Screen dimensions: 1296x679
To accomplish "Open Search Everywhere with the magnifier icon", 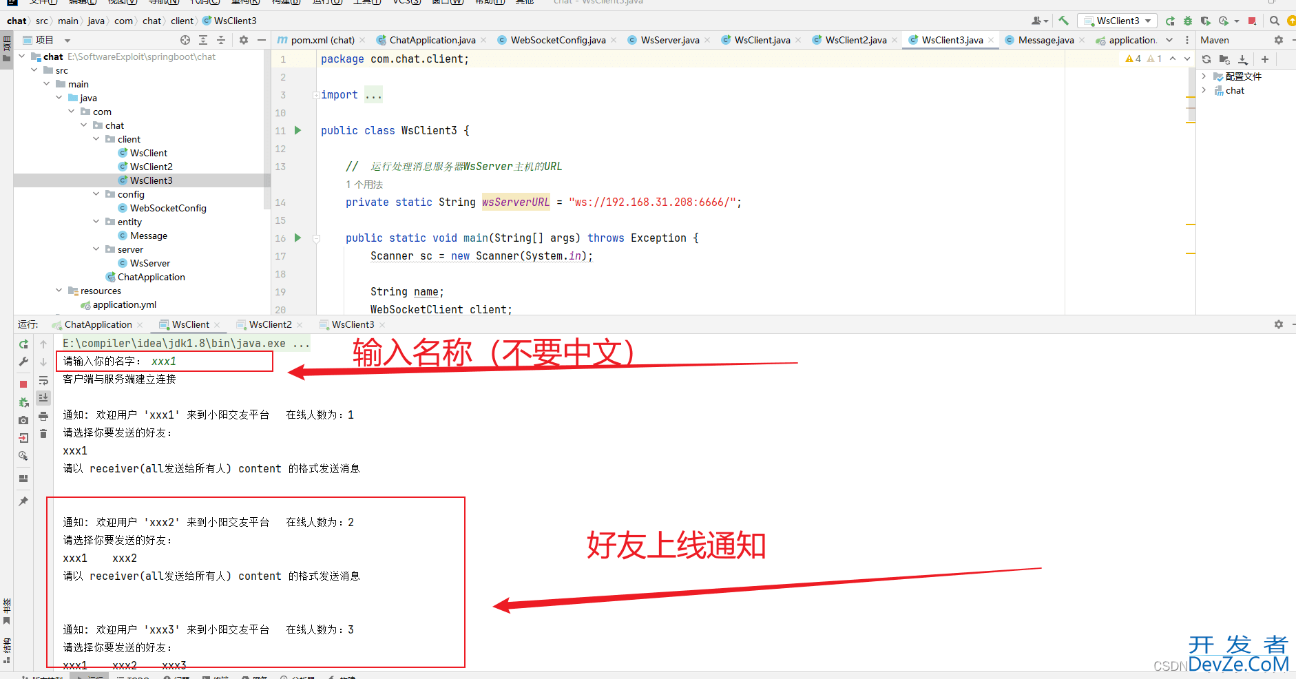I will click(x=1275, y=21).
